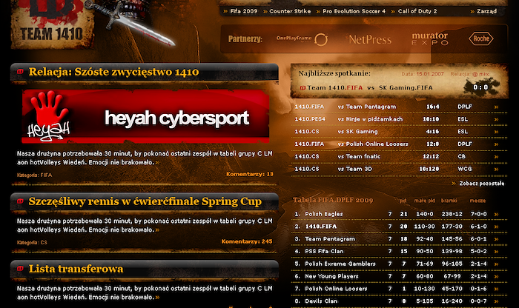Select the CS category link

pos(44,243)
